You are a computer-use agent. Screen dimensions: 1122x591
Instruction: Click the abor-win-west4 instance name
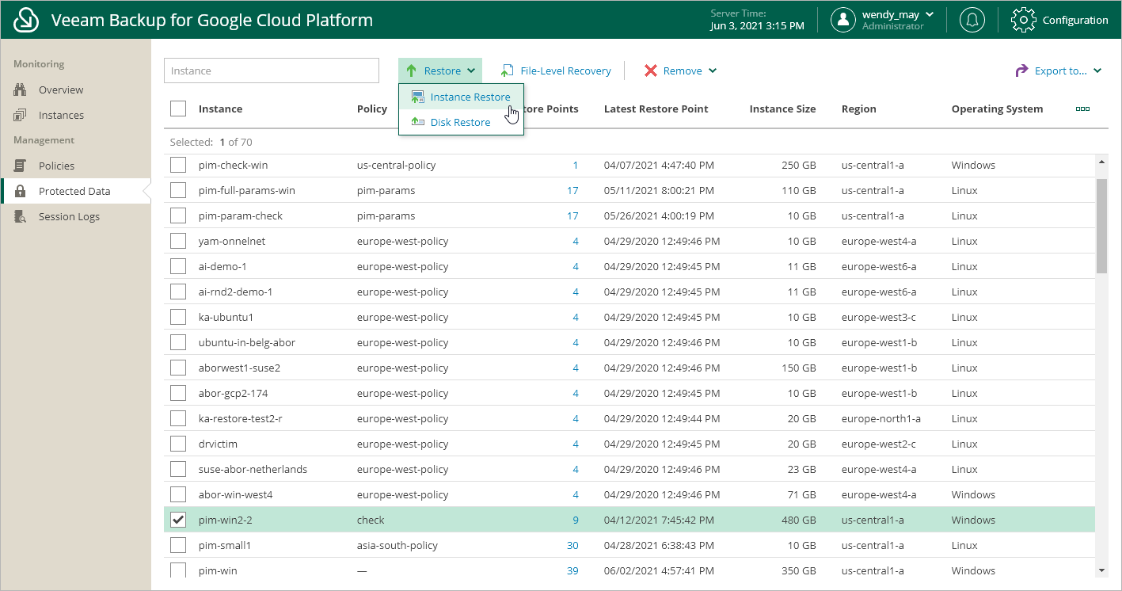[235, 494]
